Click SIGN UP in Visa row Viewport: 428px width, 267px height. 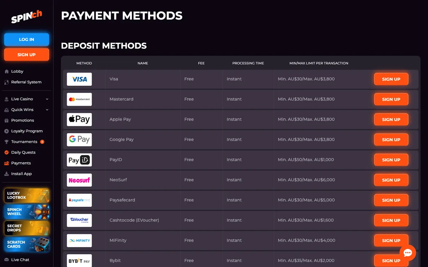coord(391,79)
